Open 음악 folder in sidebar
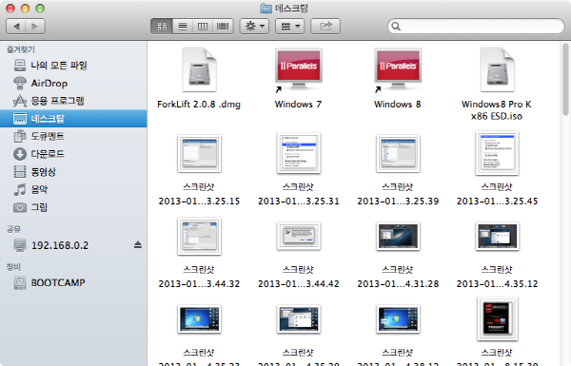 click(x=73, y=189)
